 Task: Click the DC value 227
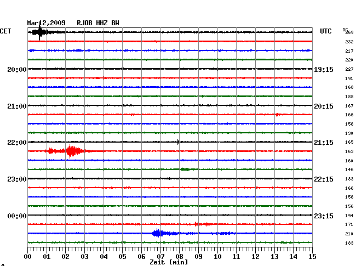point(349,69)
